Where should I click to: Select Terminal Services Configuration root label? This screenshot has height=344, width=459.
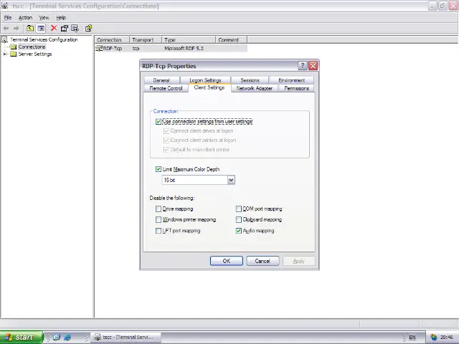[x=44, y=39]
